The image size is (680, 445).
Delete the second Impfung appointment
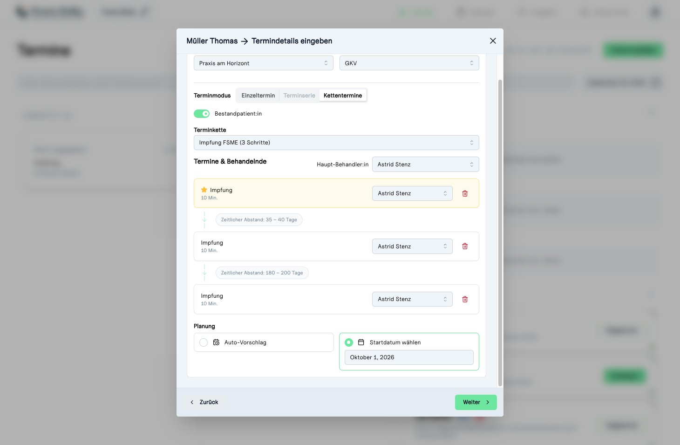465,246
